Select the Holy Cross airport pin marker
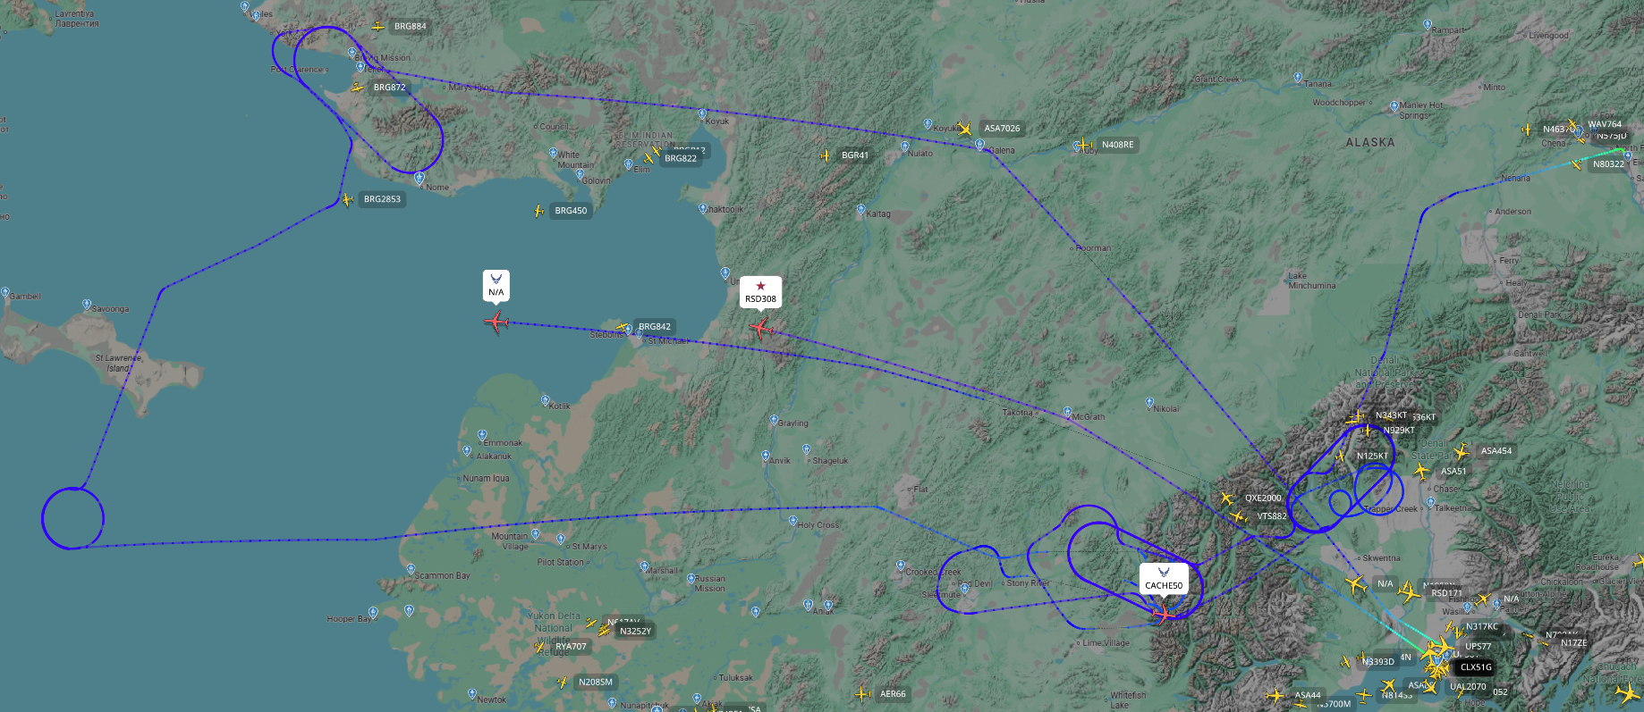 pyautogui.click(x=792, y=521)
